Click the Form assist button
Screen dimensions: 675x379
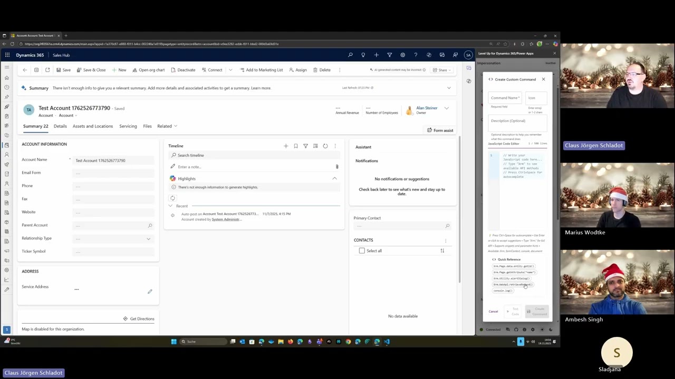tap(440, 131)
